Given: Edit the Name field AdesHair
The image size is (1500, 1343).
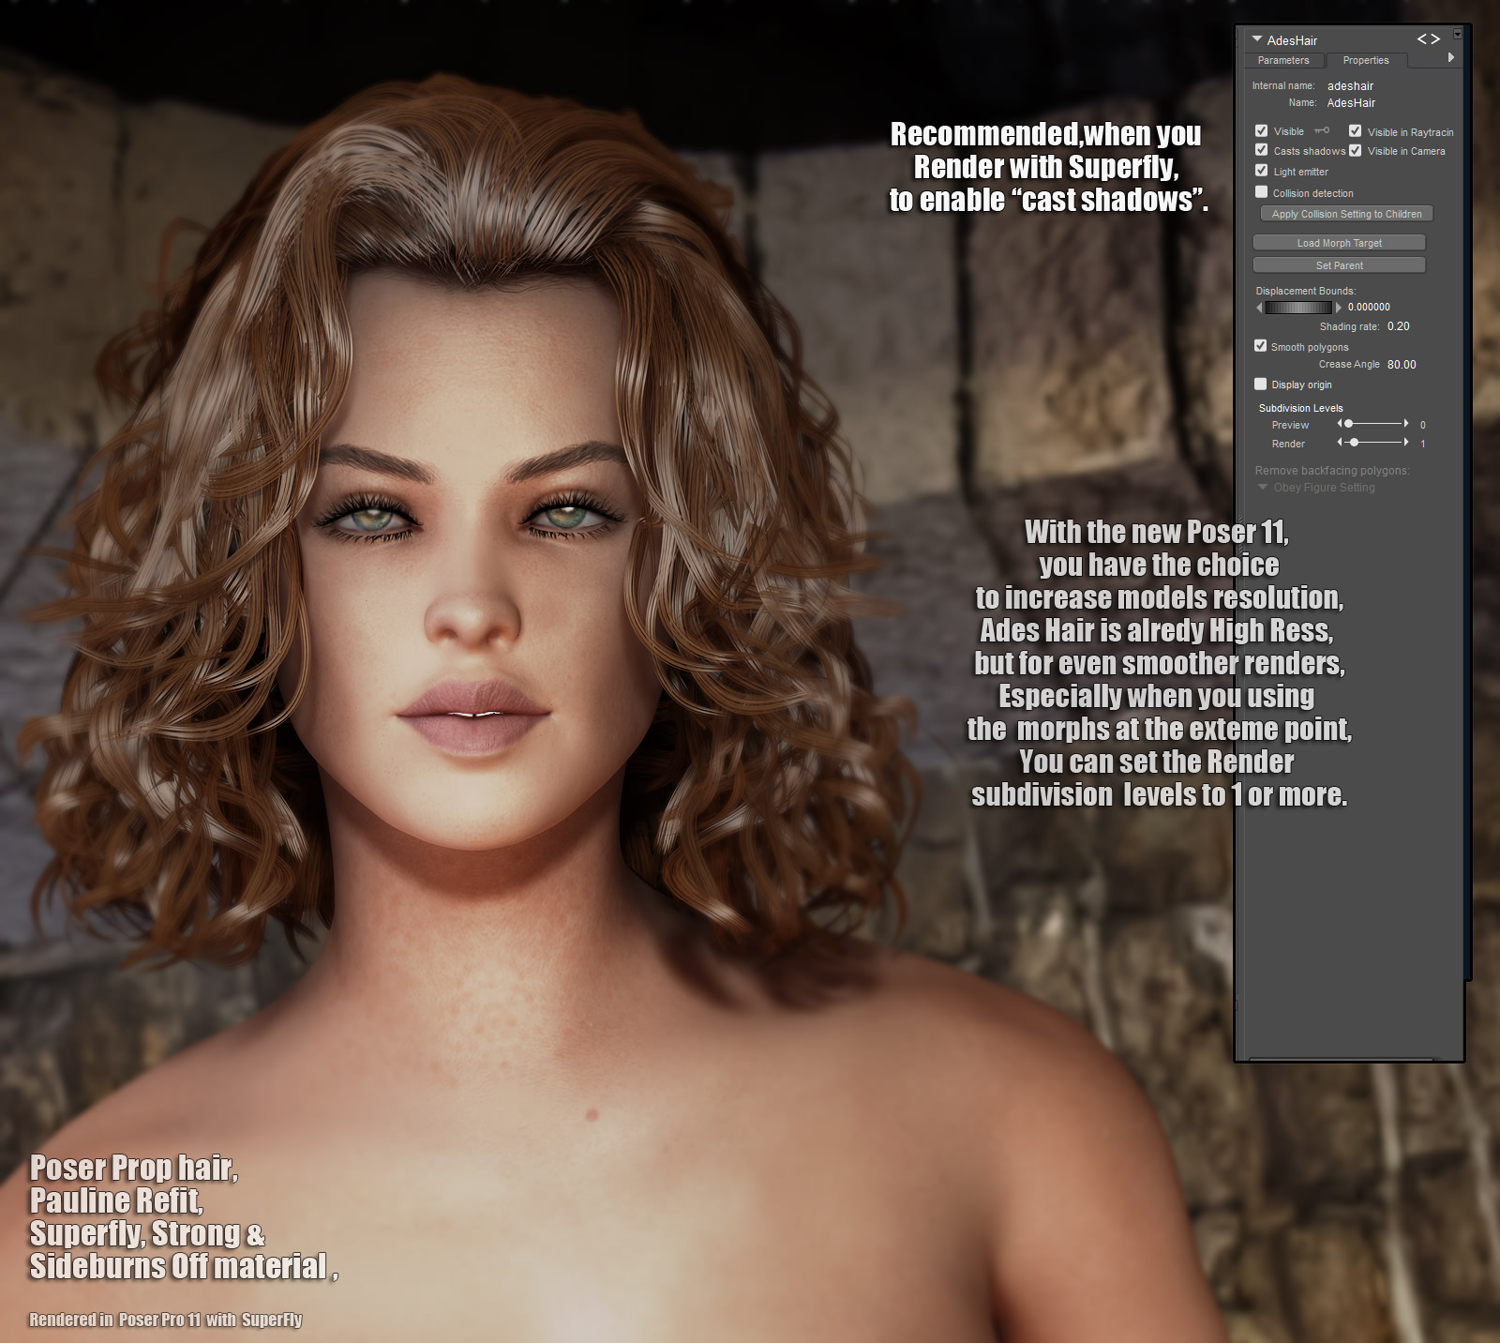Looking at the screenshot, I should point(1351,103).
